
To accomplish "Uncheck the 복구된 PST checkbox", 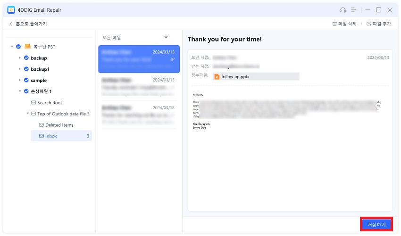I will click(18, 47).
